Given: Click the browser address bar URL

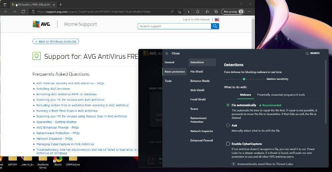Looking at the screenshot, I should pyautogui.click(x=94, y=12).
